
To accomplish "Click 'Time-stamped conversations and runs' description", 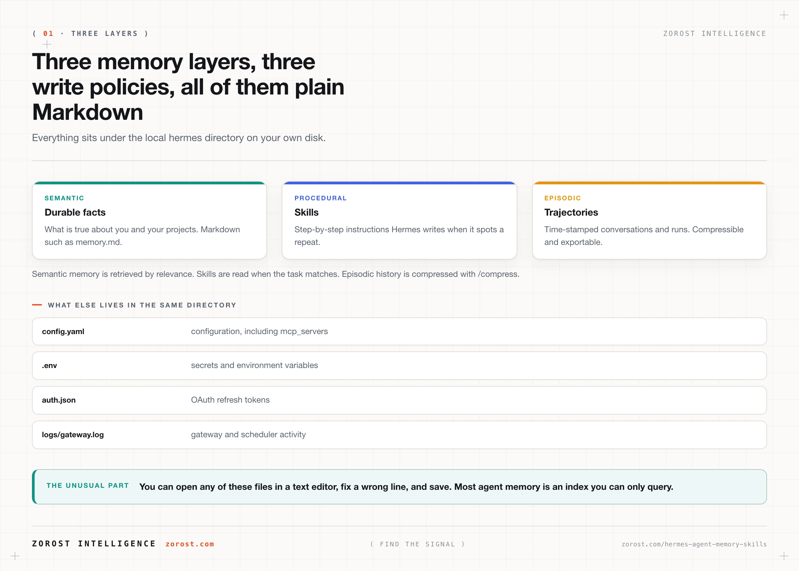I will (644, 236).
